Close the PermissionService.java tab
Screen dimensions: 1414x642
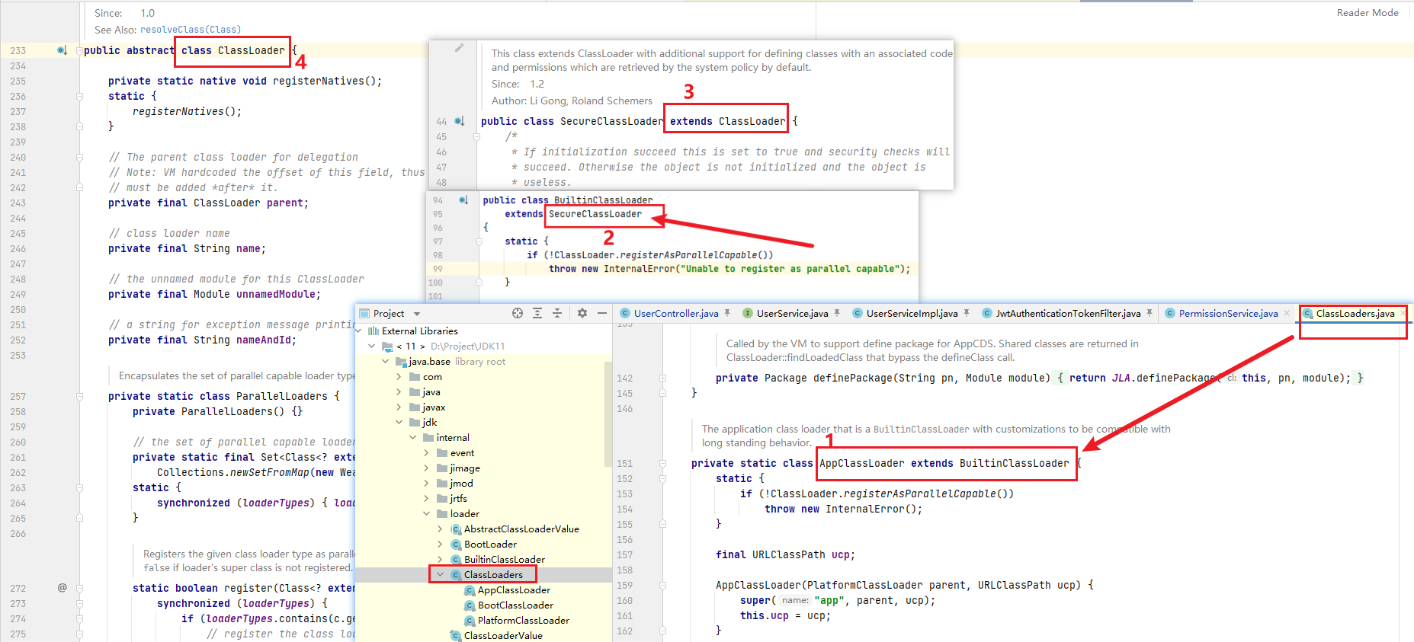click(x=1287, y=313)
